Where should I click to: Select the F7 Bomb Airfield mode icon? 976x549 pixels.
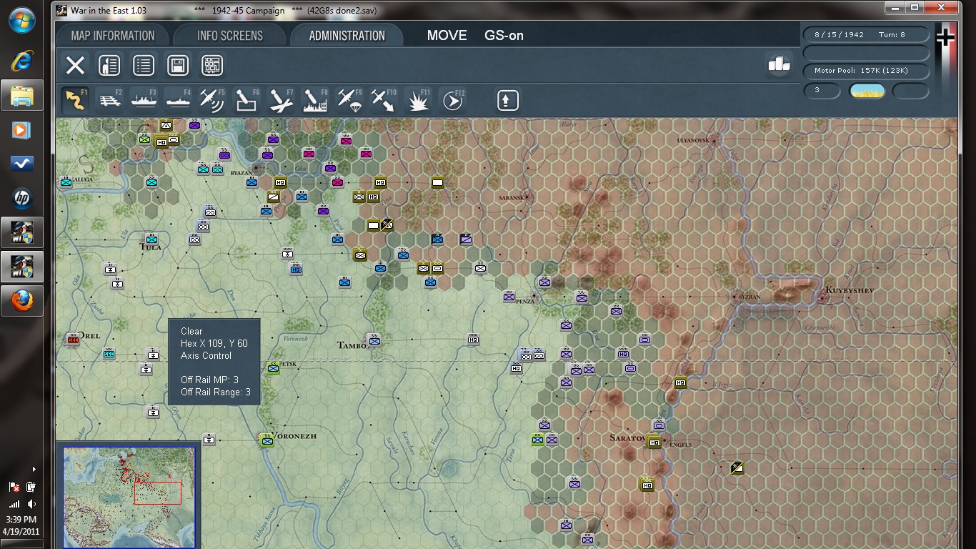point(281,100)
